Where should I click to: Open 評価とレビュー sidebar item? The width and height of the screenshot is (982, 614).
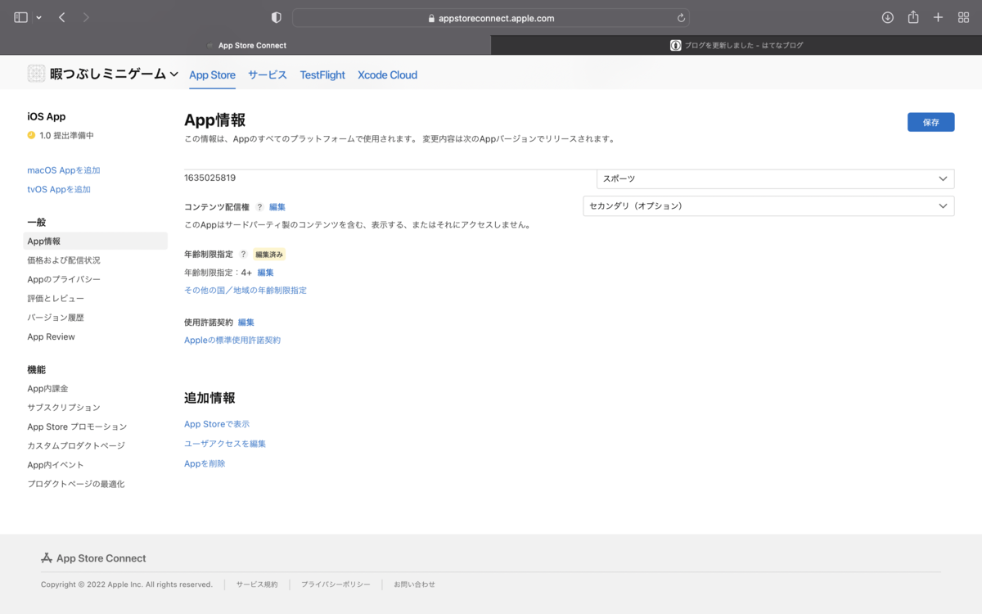pos(56,298)
